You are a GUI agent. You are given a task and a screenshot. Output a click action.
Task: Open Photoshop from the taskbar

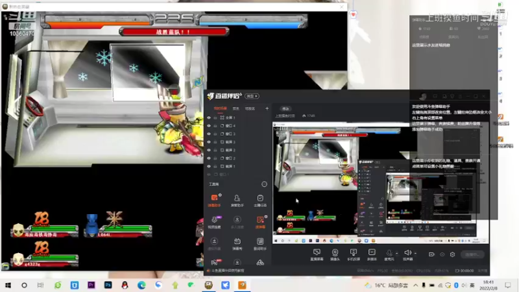point(108,285)
